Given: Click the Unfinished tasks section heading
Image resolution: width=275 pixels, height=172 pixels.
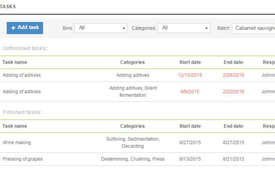Looking at the screenshot, I should coord(25,48).
